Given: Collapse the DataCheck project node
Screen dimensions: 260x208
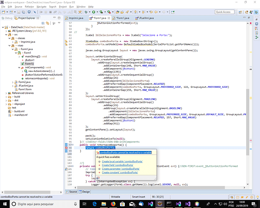Looking at the screenshot, I should [3, 27].
